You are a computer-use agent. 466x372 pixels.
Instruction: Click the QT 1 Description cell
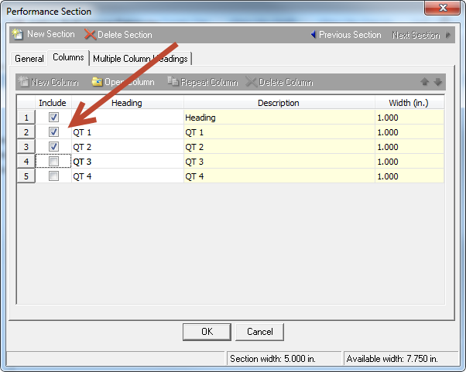(x=279, y=131)
